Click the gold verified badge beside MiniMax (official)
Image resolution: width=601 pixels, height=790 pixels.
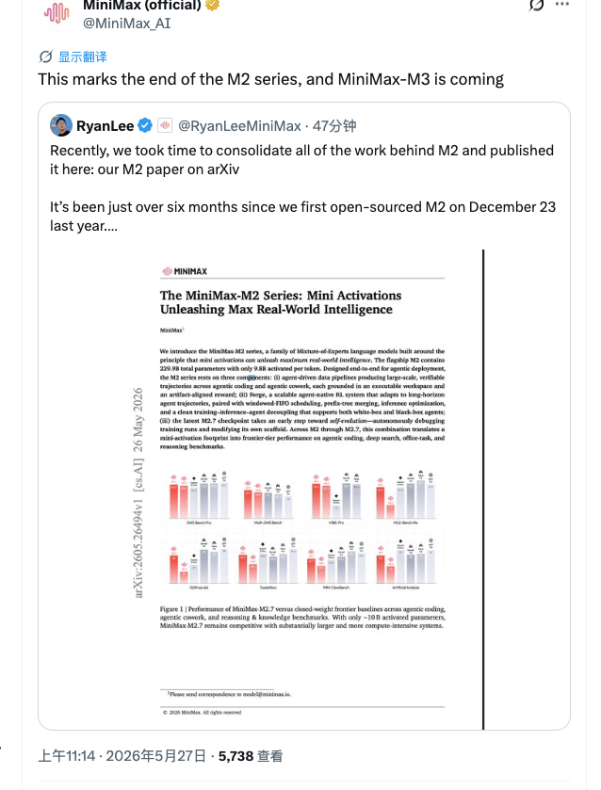pos(212,5)
